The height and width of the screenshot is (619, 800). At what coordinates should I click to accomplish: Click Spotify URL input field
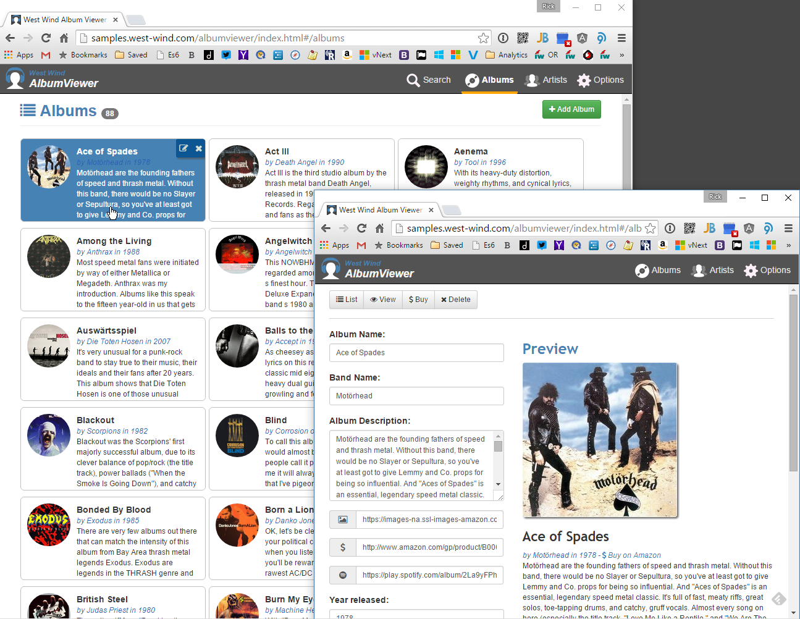coord(429,575)
